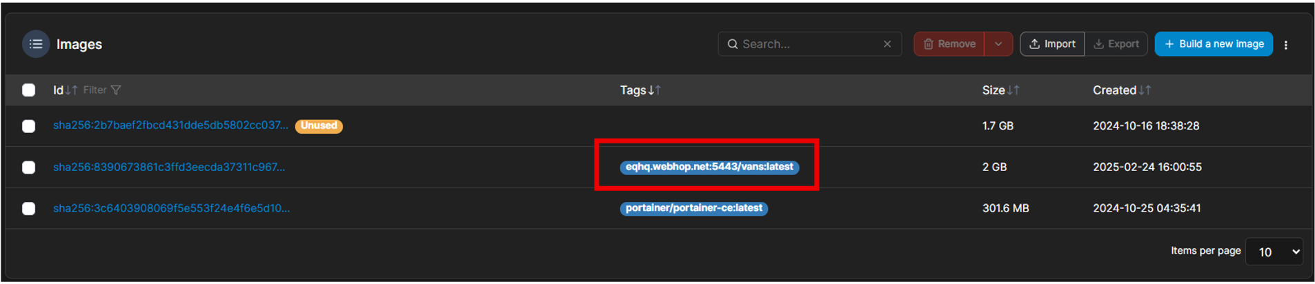Sort by Id column arrows

pos(71,90)
